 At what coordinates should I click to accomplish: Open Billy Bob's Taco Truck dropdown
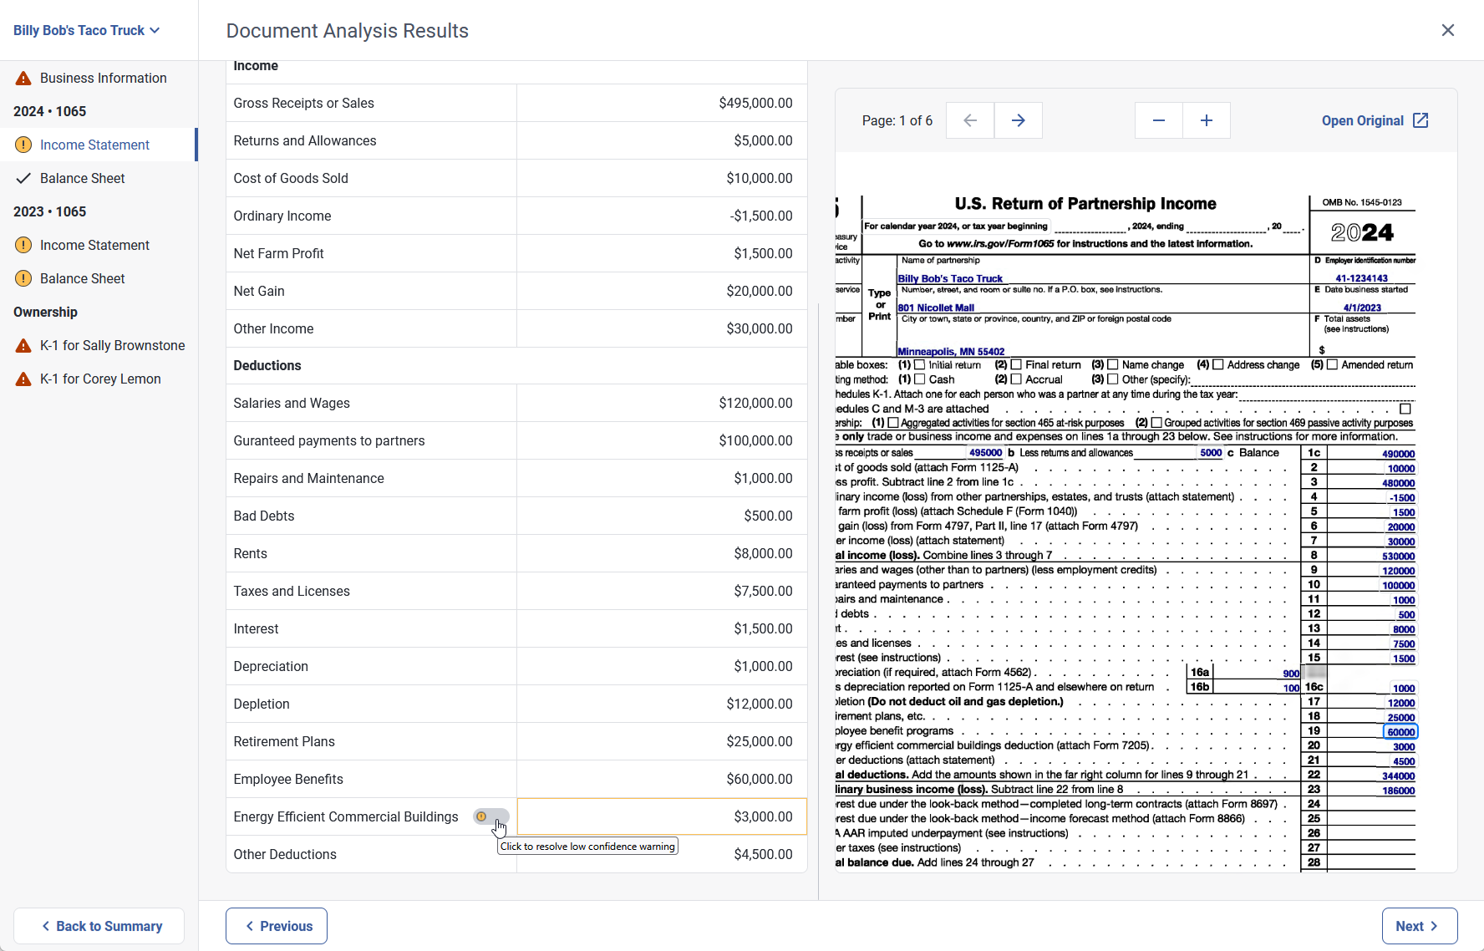pos(86,30)
